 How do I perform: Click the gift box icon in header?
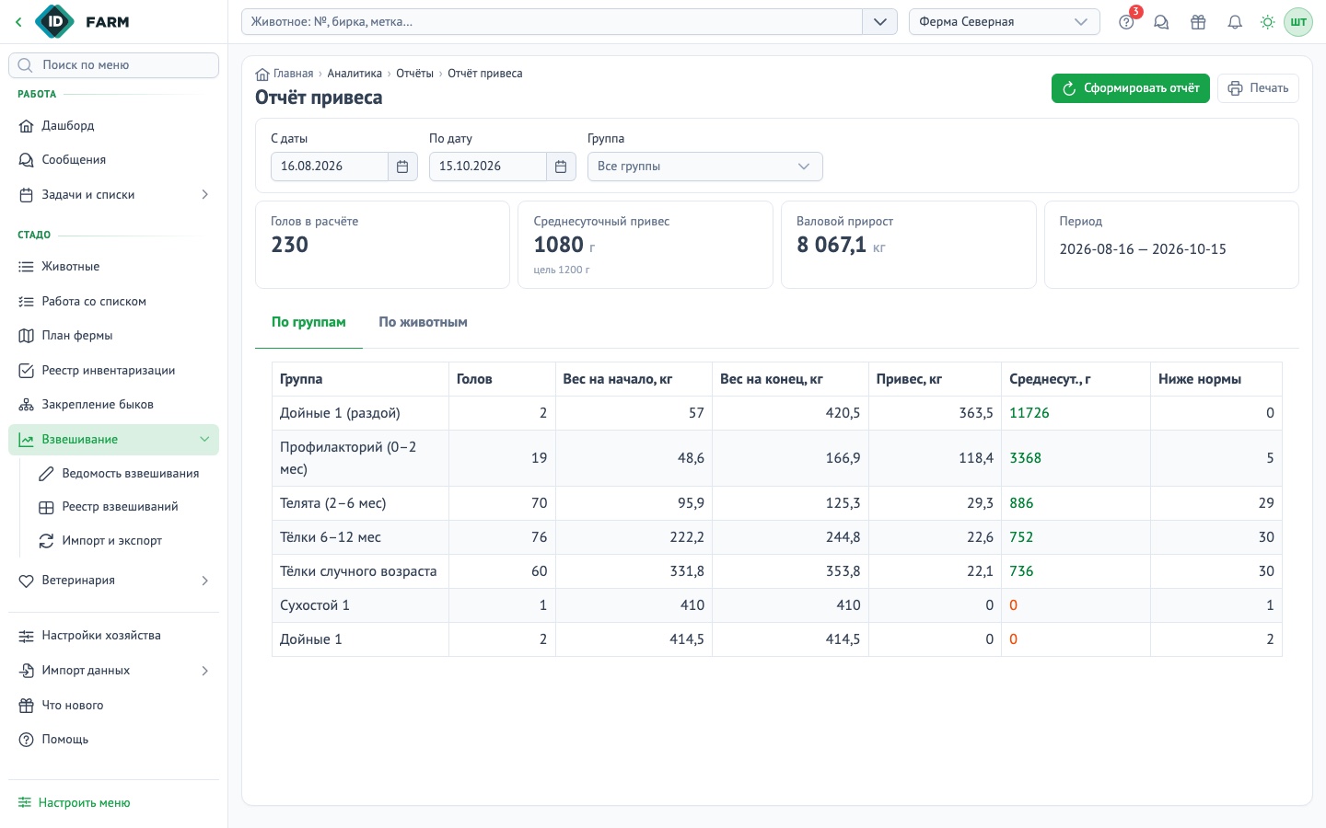[x=1198, y=22]
